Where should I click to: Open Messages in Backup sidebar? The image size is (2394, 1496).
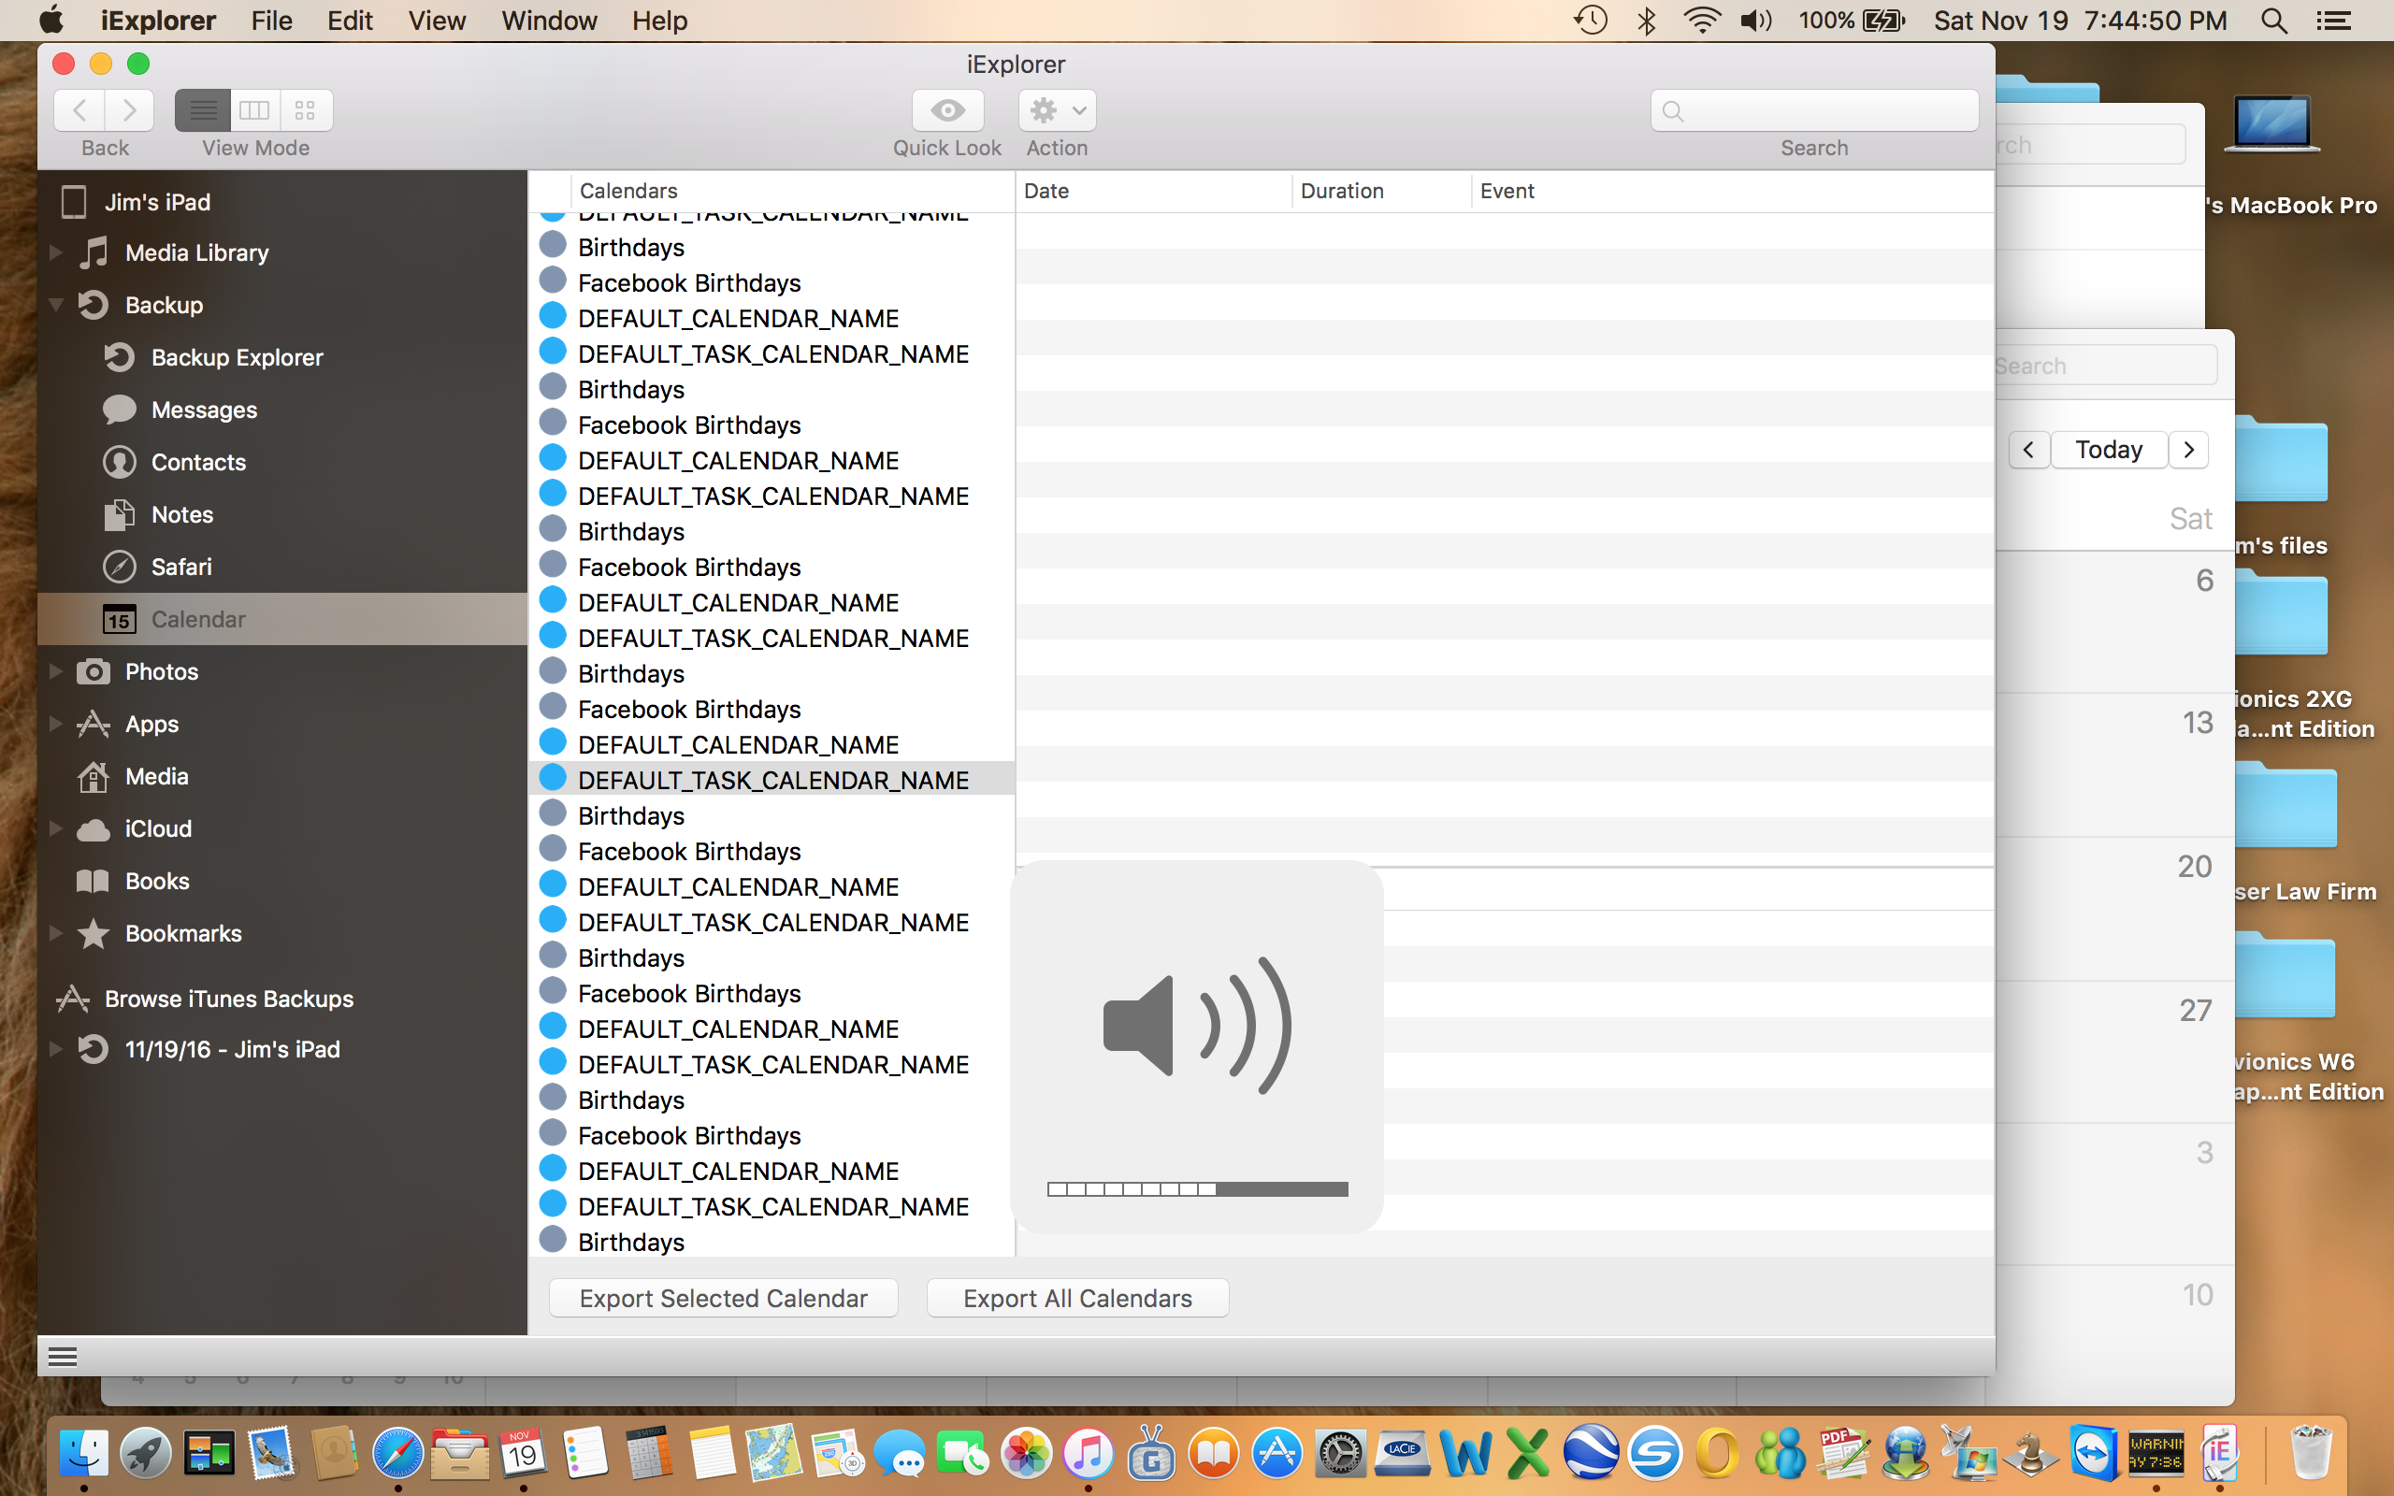click(x=203, y=410)
